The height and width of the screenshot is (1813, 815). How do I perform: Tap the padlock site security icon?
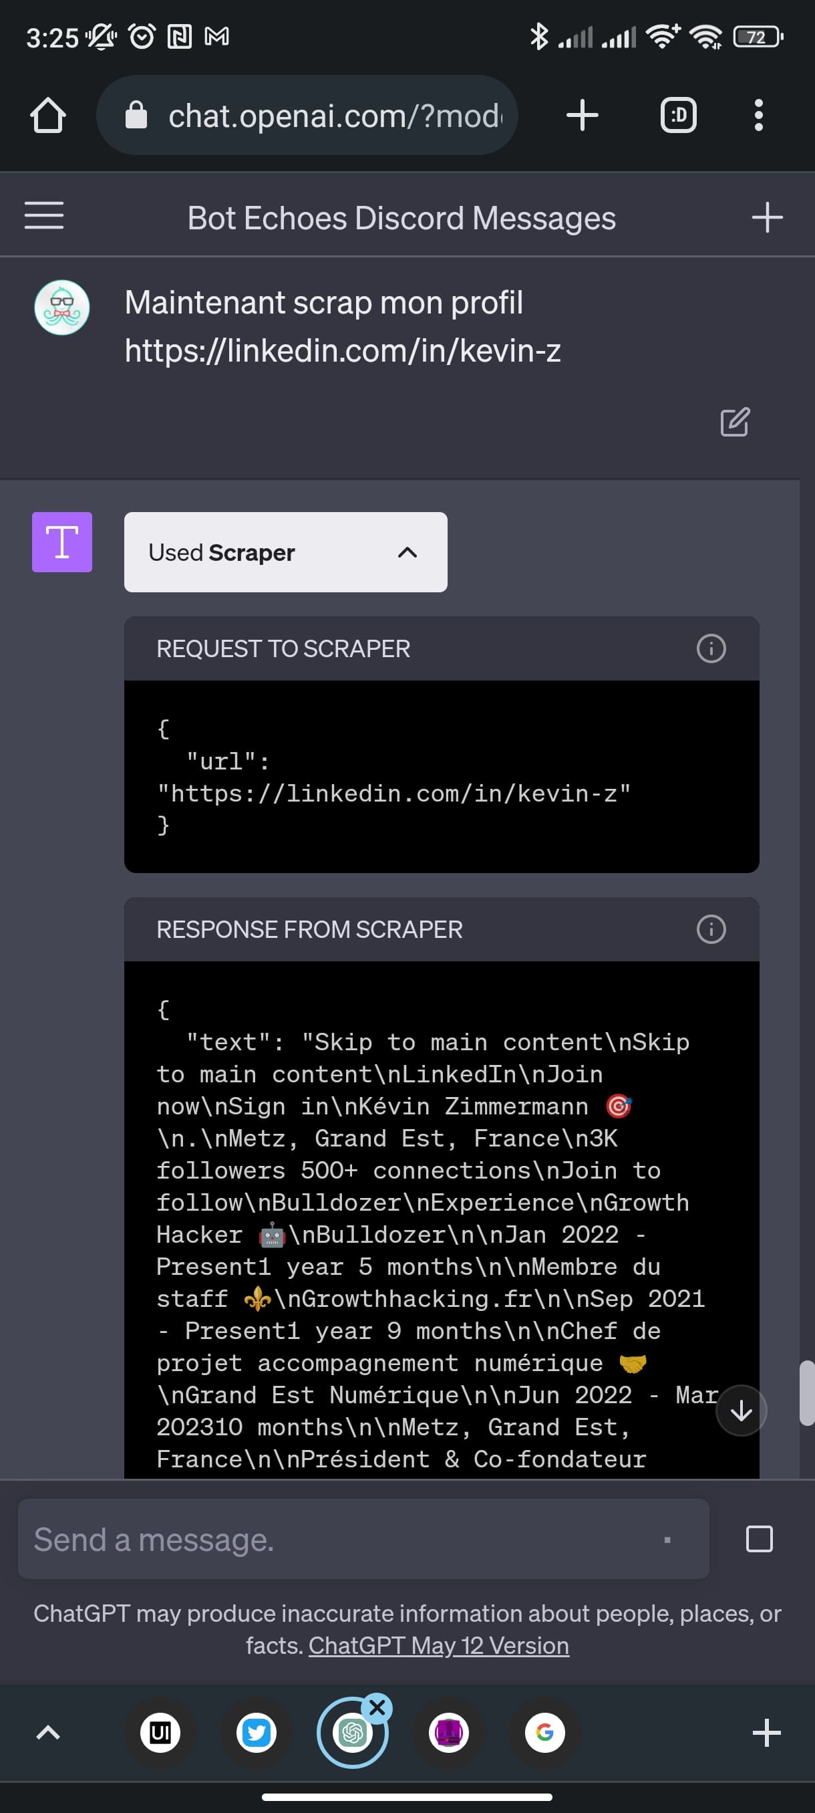136,116
